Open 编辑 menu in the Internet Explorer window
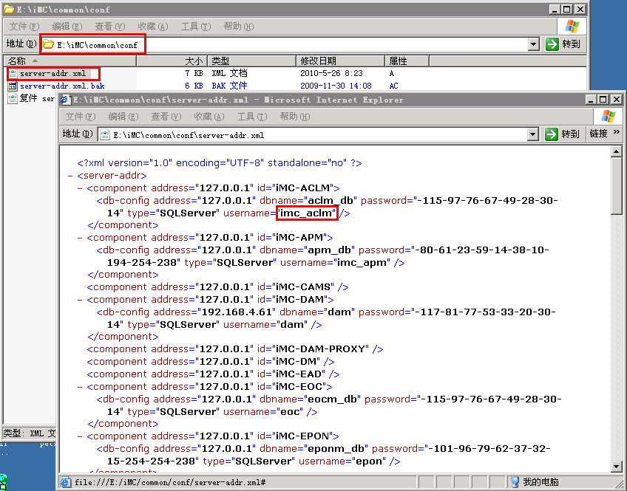Viewport: 627px width, 491px height. coord(123,117)
